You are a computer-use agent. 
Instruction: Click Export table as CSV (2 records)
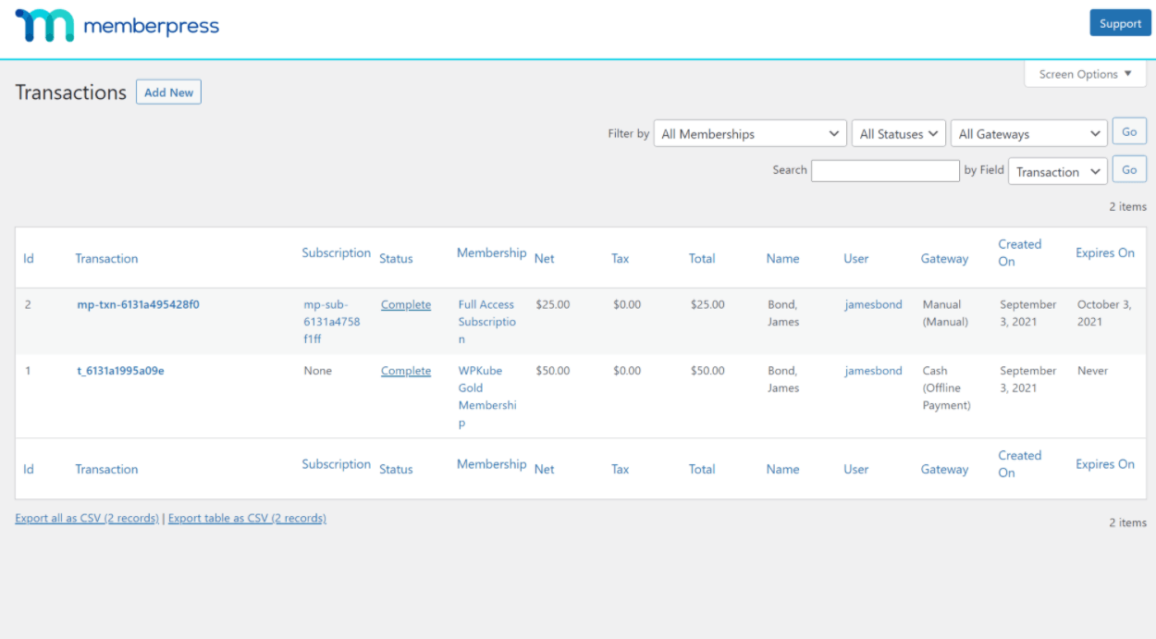tap(247, 518)
